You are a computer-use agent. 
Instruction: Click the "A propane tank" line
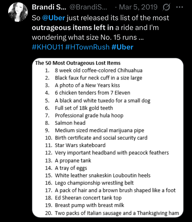tap(73, 160)
